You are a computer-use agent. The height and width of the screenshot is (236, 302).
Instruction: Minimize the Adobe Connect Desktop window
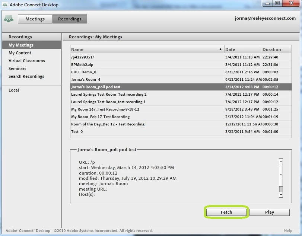(267, 3)
